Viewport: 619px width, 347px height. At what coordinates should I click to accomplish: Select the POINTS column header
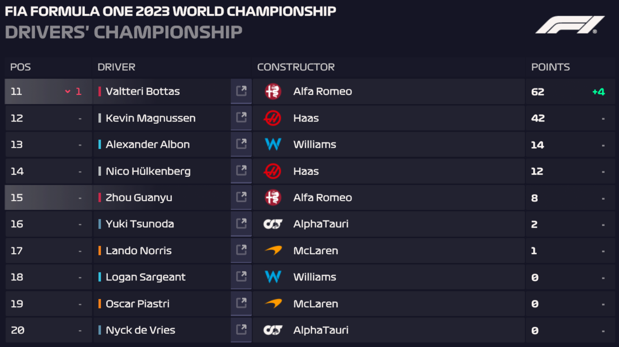click(550, 67)
